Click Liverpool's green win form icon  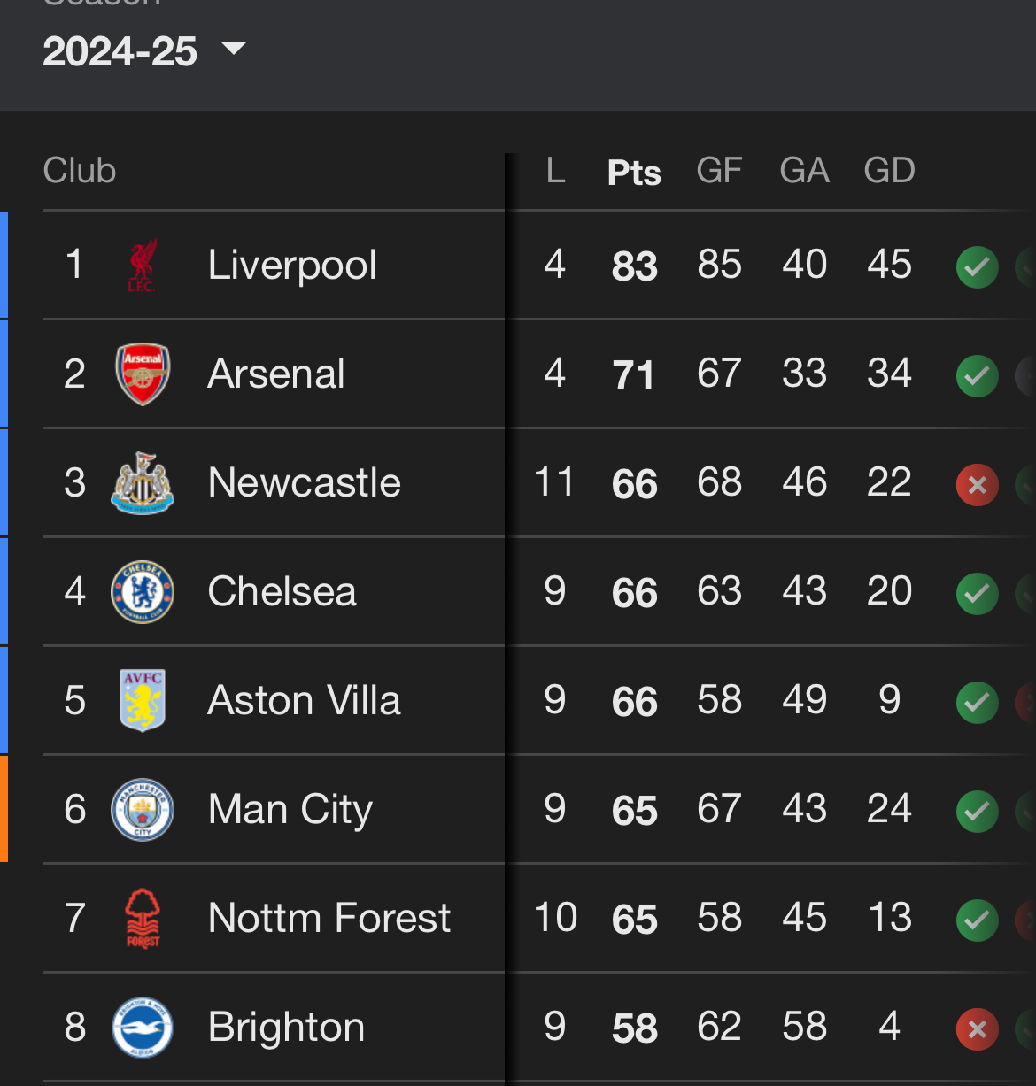point(978,266)
